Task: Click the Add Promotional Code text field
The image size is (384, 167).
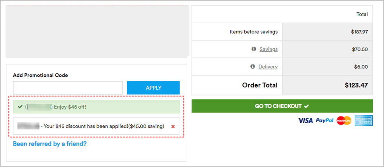Action: point(68,88)
